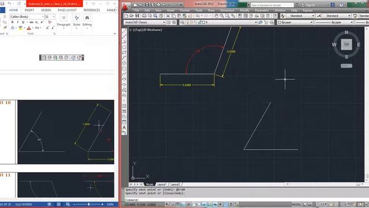Toggle Underline in Word ribbon
This screenshot has width=369, height=208.
pyautogui.click(x=23, y=22)
